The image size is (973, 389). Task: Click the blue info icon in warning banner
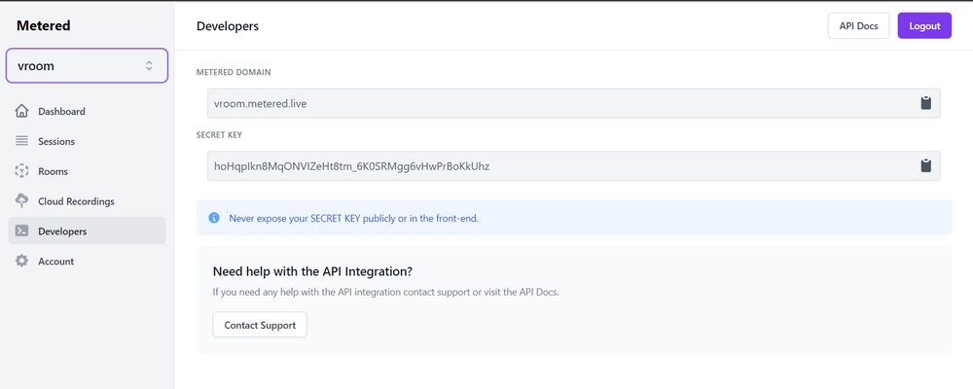pyautogui.click(x=214, y=219)
